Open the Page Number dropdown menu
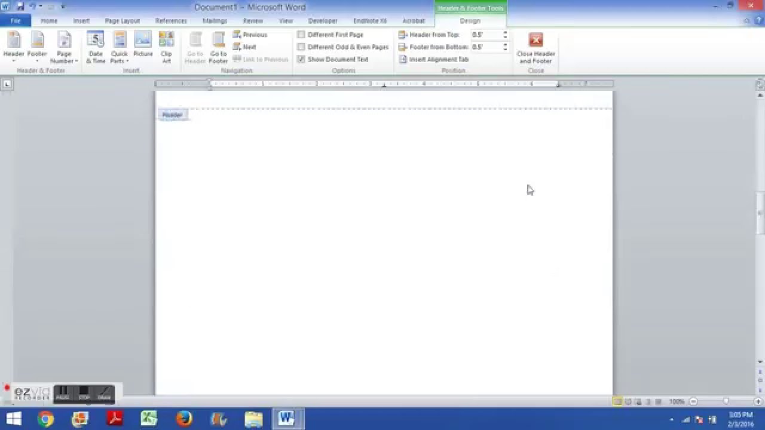This screenshot has width=765, height=430. (x=64, y=47)
